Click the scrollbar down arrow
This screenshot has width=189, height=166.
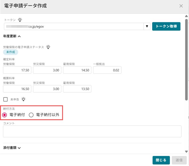[186, 151]
